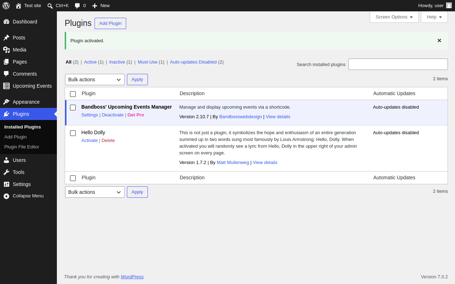Viewport: 455px width, 284px height.
Task: Filter plugins by Inactive
Action: click(117, 62)
